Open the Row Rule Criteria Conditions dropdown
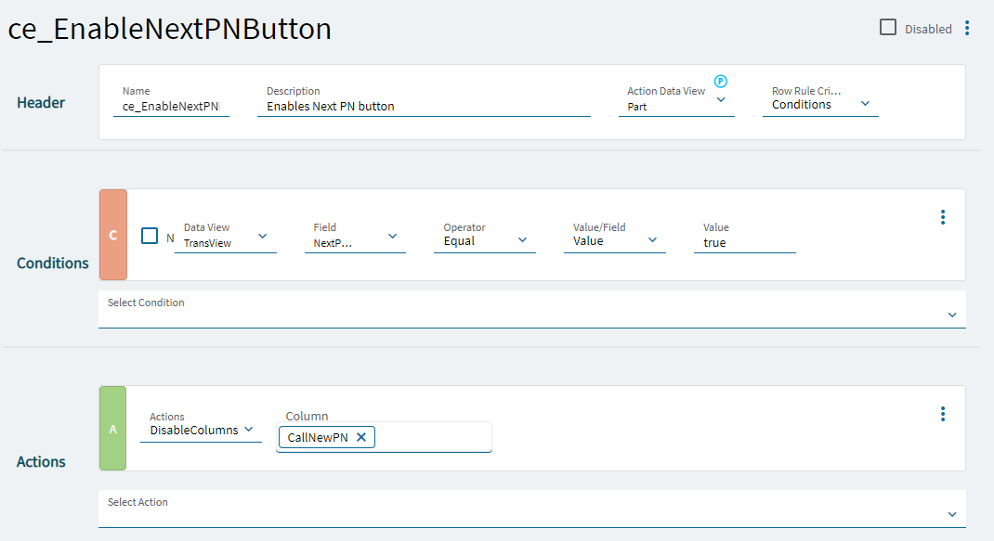The image size is (994, 541). click(x=865, y=104)
